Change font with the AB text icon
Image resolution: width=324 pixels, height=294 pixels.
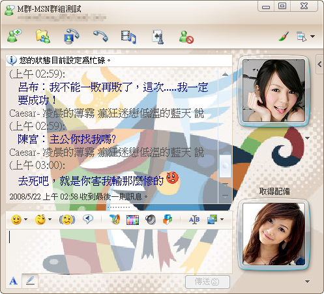[x=194, y=220]
